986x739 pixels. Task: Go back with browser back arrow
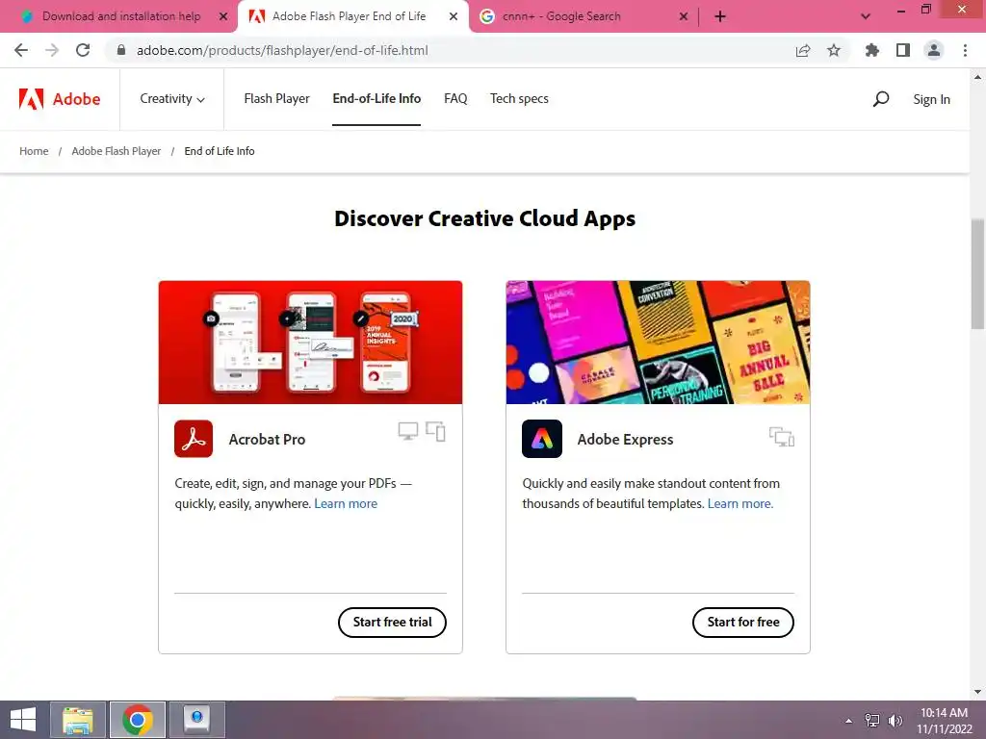21,50
